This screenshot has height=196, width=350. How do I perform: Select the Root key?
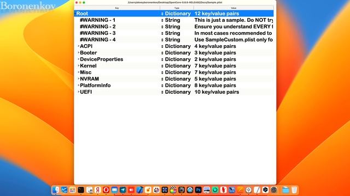click(x=82, y=14)
